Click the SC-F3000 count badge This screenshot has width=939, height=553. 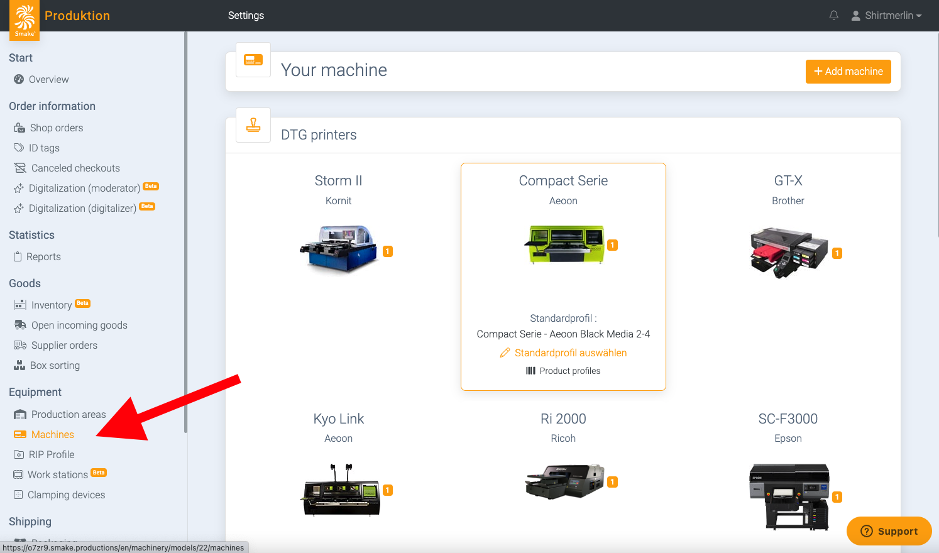tap(837, 497)
